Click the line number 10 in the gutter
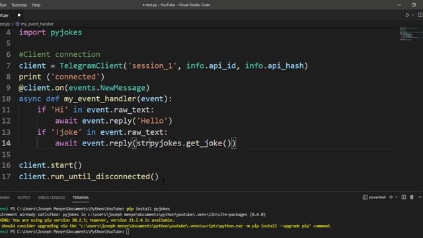The image size is (423, 238). coord(6,99)
